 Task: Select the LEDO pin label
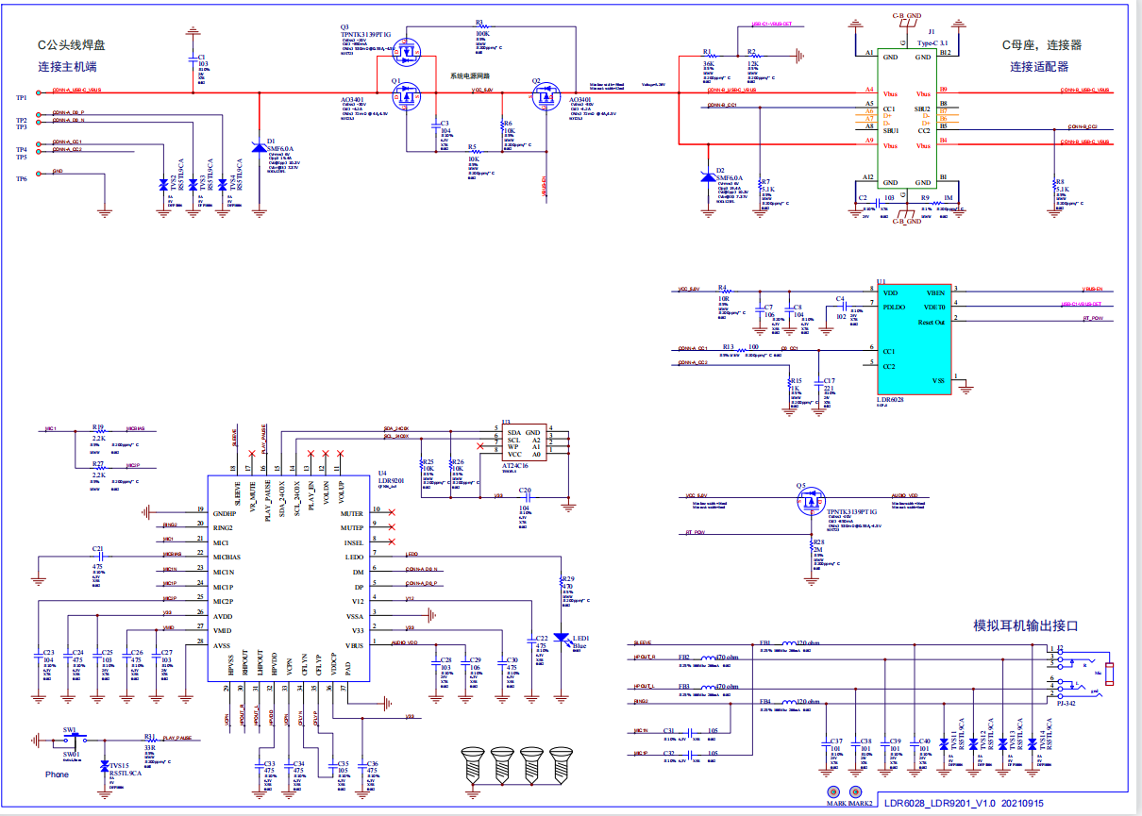point(355,558)
